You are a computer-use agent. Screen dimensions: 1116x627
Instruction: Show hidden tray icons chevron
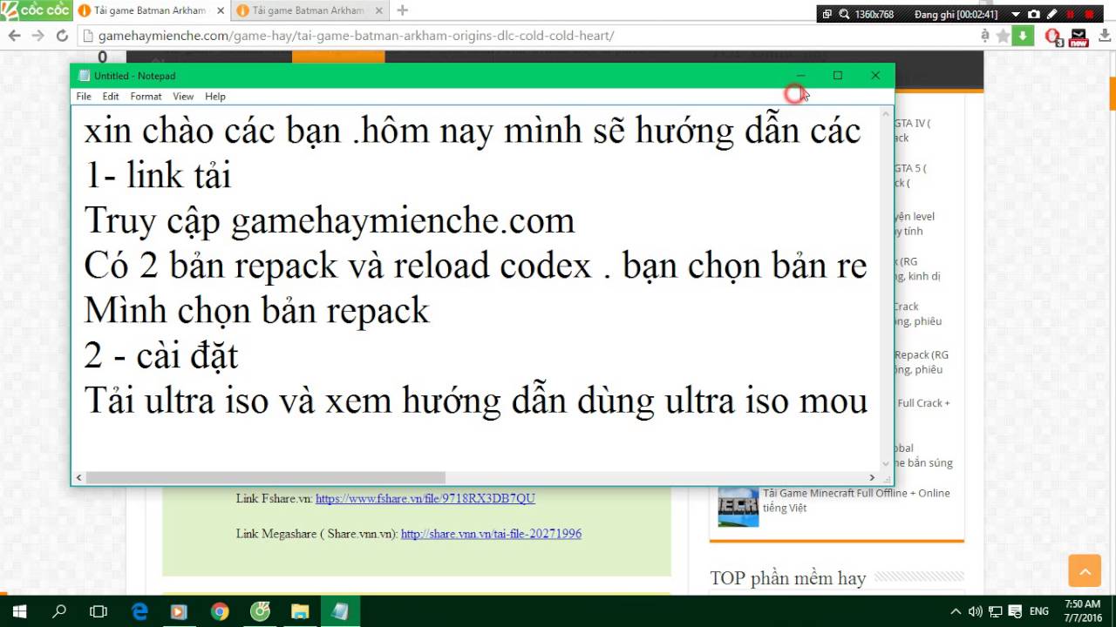click(956, 611)
